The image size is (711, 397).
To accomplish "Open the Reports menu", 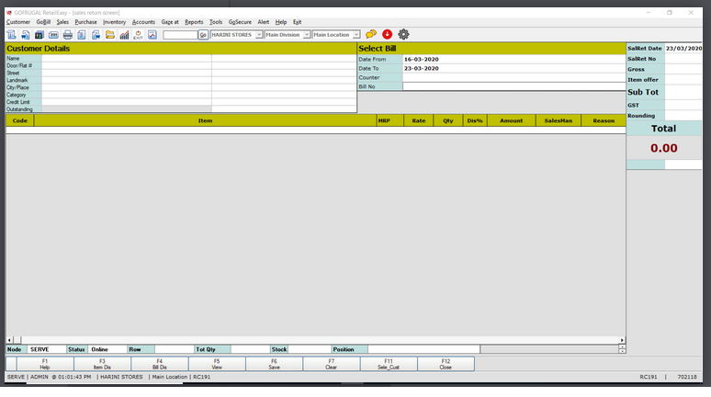I will (194, 21).
